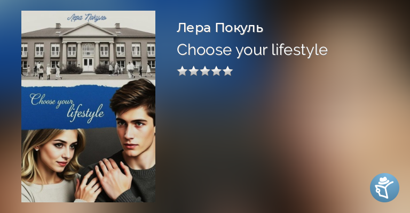Image resolution: width=410 pixels, height=213 pixels.
Task: Click the blonde woman's face on cover
Action: [57, 151]
